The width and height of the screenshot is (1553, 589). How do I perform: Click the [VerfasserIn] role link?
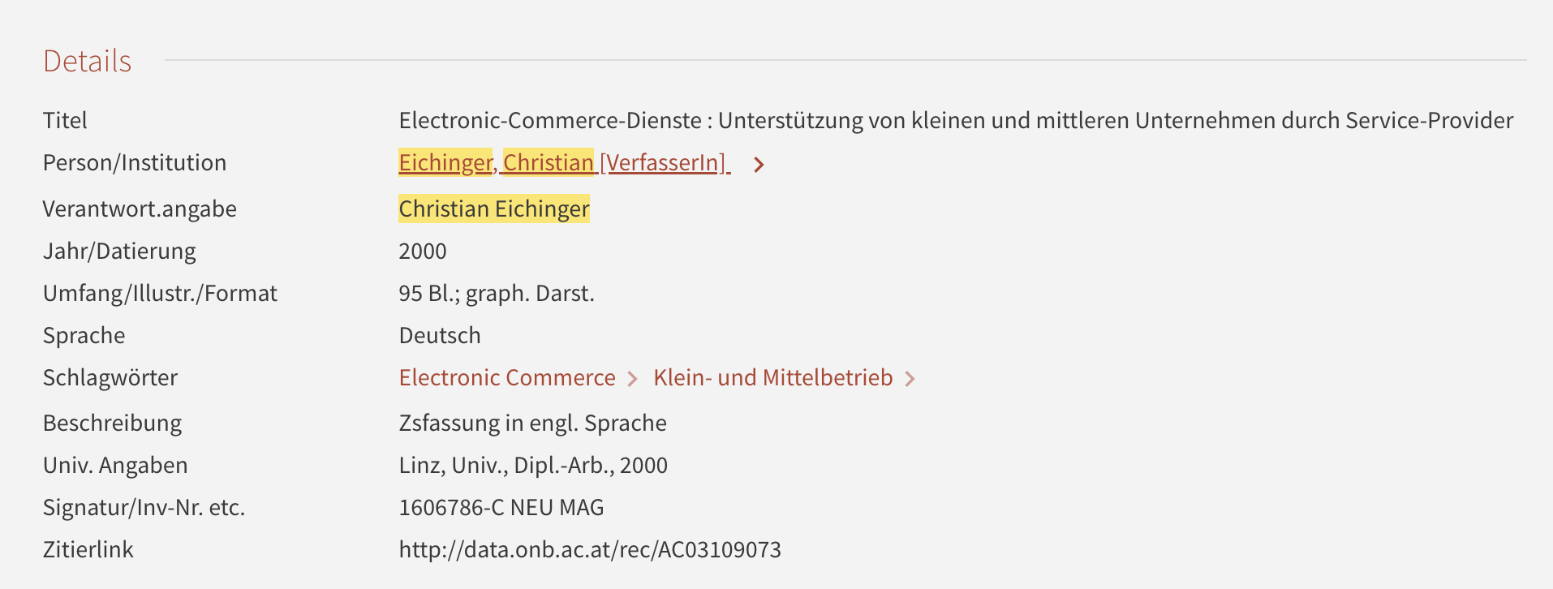pyautogui.click(x=663, y=163)
